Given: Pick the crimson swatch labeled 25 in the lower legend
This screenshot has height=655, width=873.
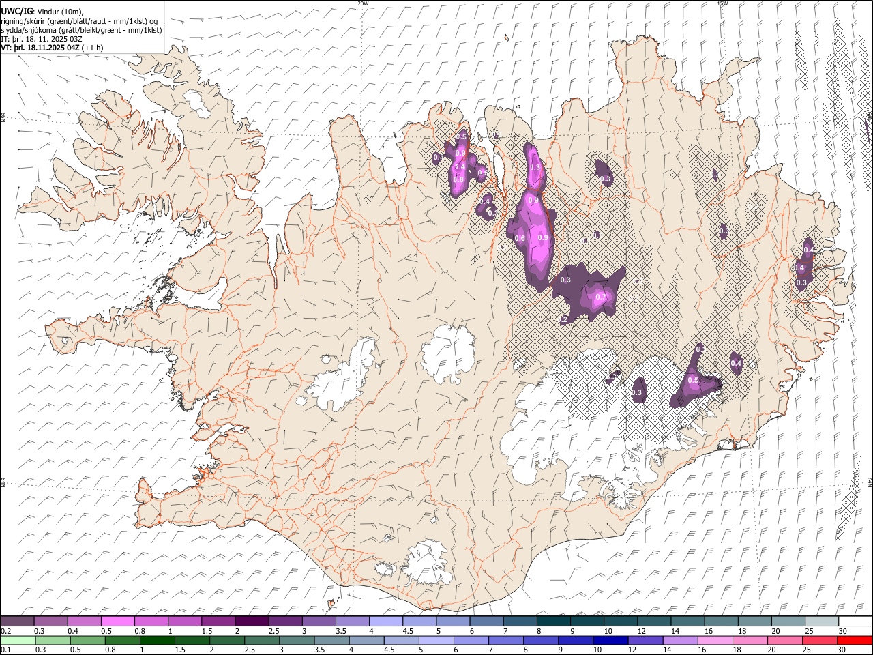Looking at the screenshot, I should tap(820, 641).
